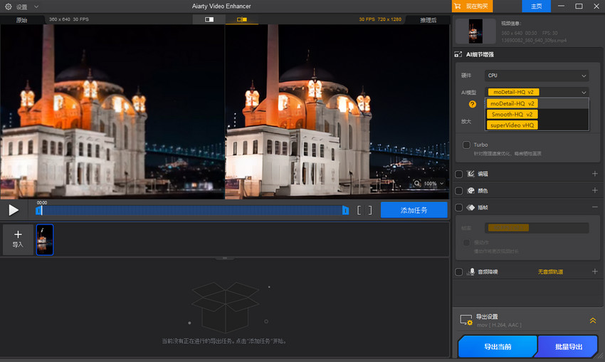Image resolution: width=605 pixels, height=362 pixels.
Task: Enable the 插帧 checkbox
Action: (x=459, y=207)
